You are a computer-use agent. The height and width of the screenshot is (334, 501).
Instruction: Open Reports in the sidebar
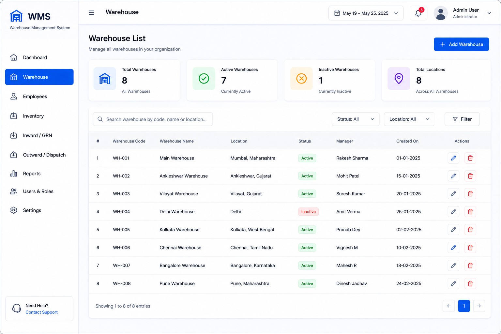(x=39, y=174)
